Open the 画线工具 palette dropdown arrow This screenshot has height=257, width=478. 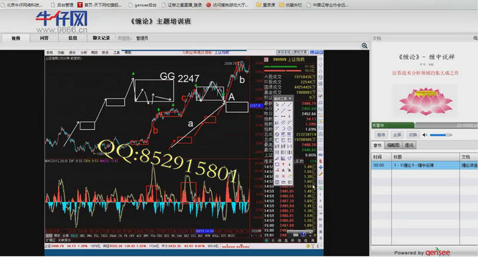(289, 98)
